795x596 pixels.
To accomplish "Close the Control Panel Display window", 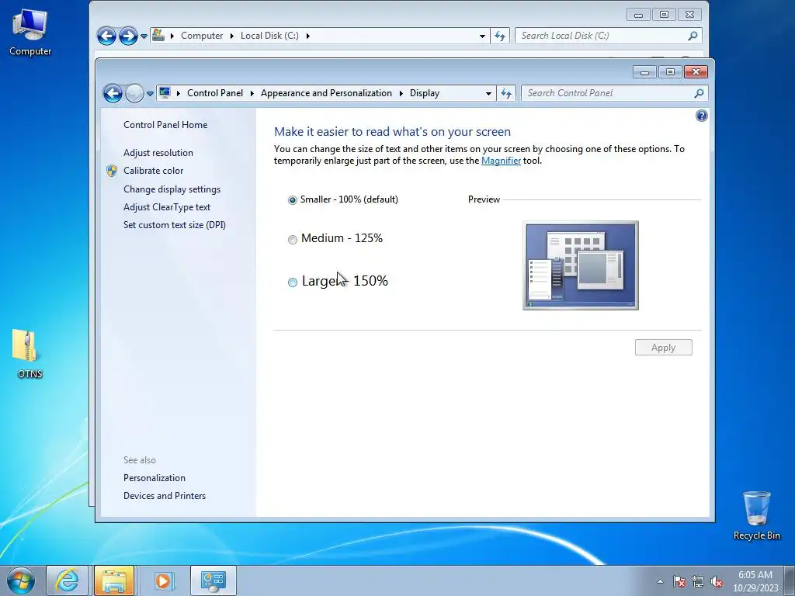I will (x=696, y=72).
